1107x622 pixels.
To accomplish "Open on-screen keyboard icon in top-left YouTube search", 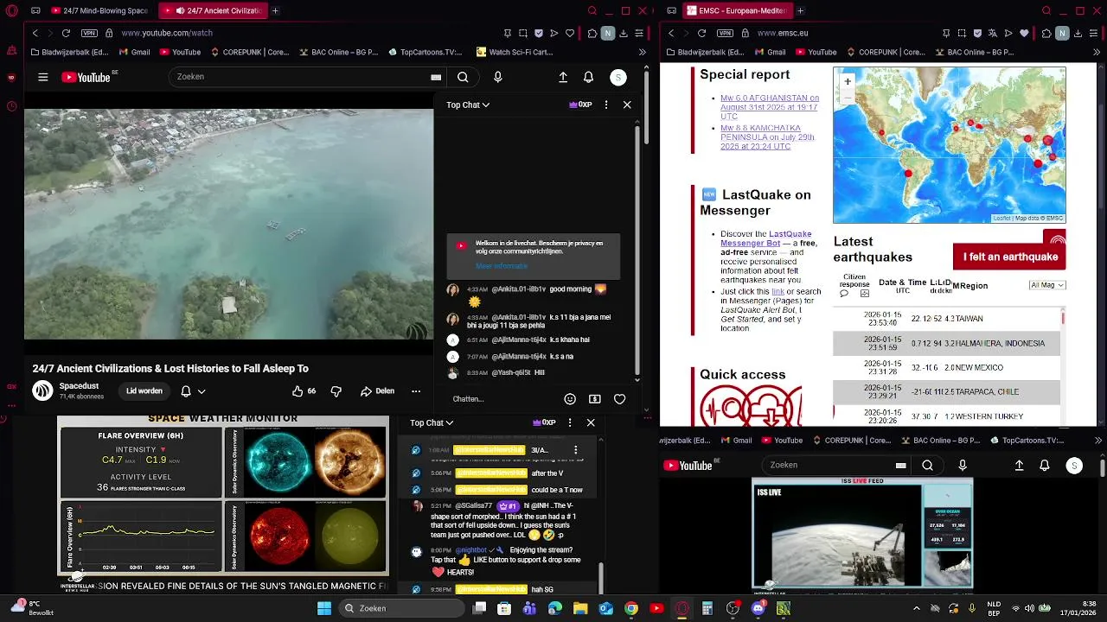I will click(x=436, y=77).
